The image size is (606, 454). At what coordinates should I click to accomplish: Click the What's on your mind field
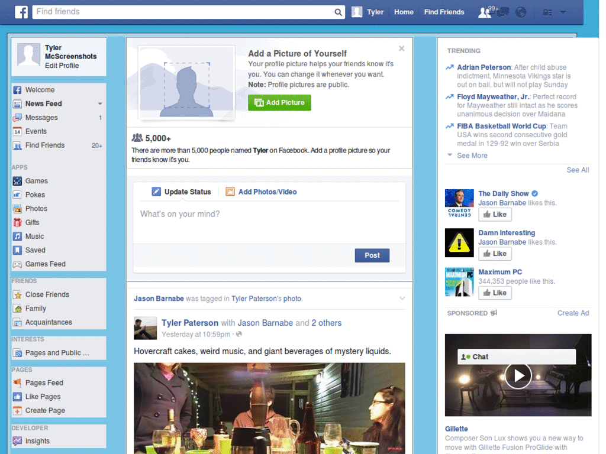point(269,223)
